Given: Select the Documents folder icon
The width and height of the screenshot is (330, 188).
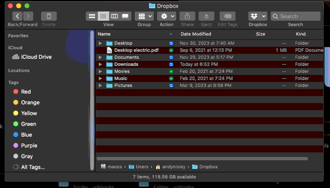Looking at the screenshot, I should click(x=109, y=57).
